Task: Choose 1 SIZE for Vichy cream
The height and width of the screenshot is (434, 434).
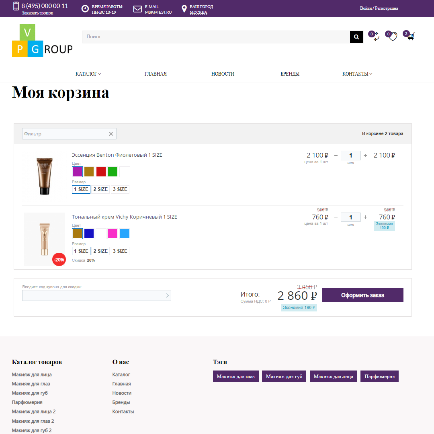Action: pos(81,251)
